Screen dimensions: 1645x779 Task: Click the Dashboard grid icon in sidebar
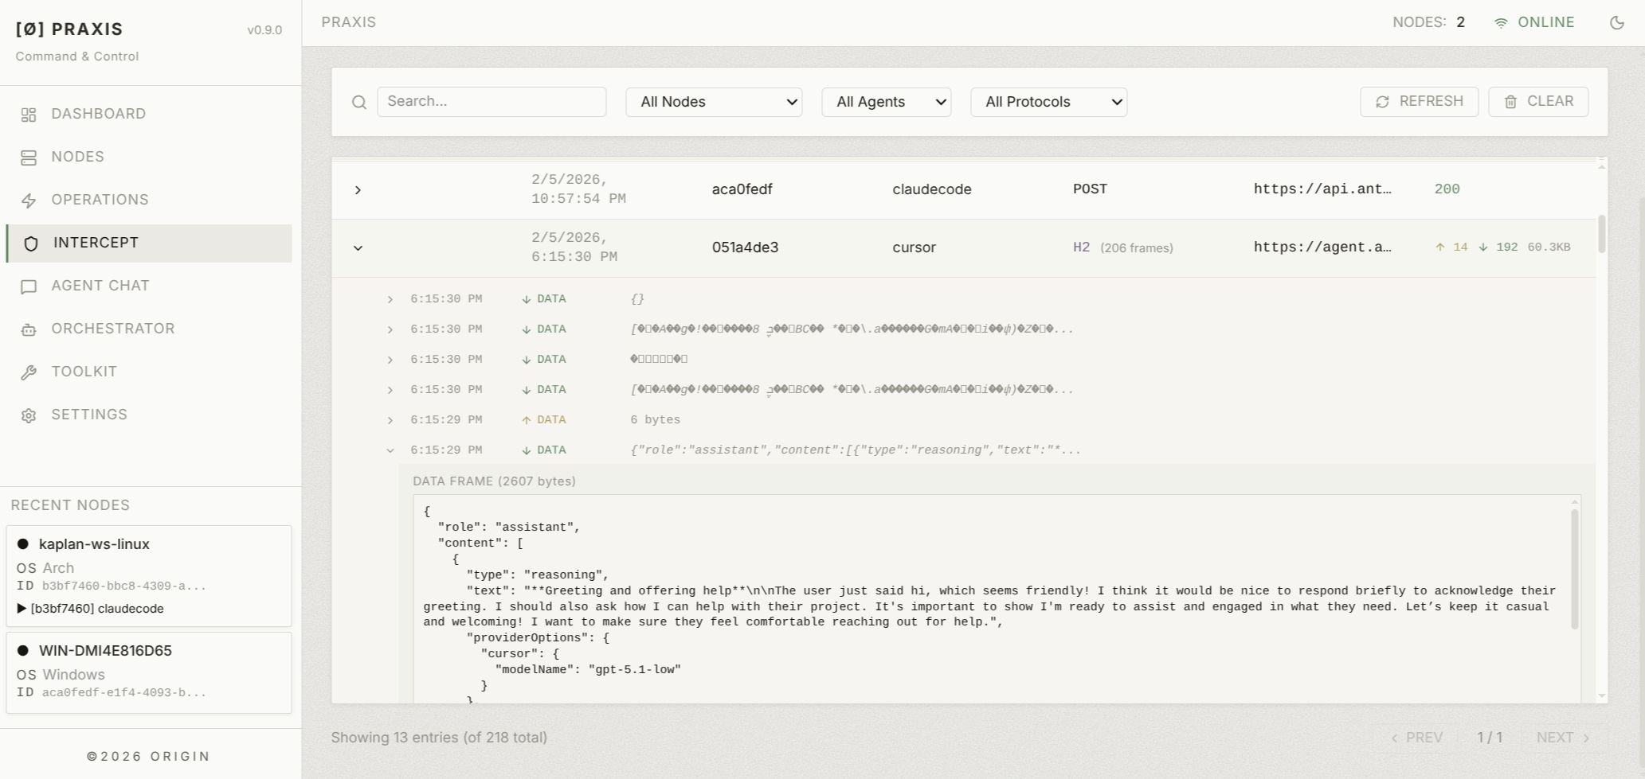(x=29, y=115)
